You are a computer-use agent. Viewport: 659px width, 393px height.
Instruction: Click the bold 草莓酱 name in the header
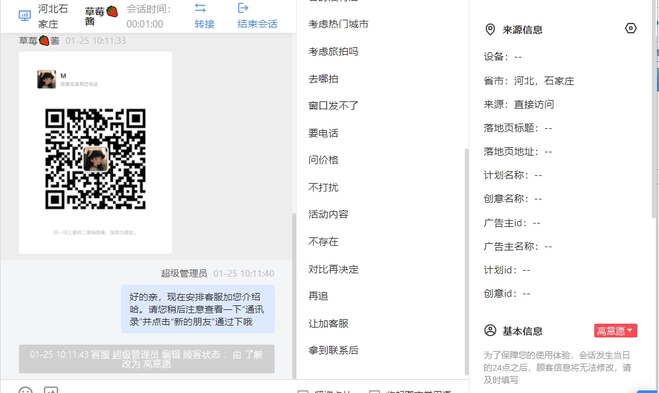pyautogui.click(x=101, y=16)
